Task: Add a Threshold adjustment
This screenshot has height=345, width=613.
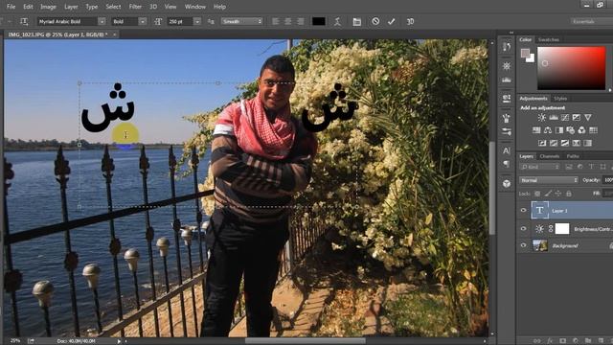Action: click(565, 143)
